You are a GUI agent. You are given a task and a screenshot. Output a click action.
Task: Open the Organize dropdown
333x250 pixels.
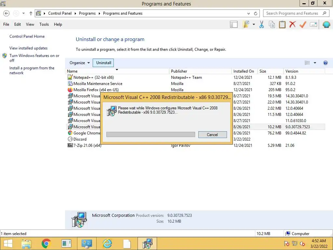pos(80,63)
